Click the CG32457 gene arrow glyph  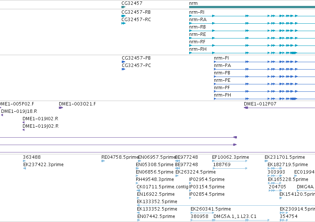[x=124, y=7]
